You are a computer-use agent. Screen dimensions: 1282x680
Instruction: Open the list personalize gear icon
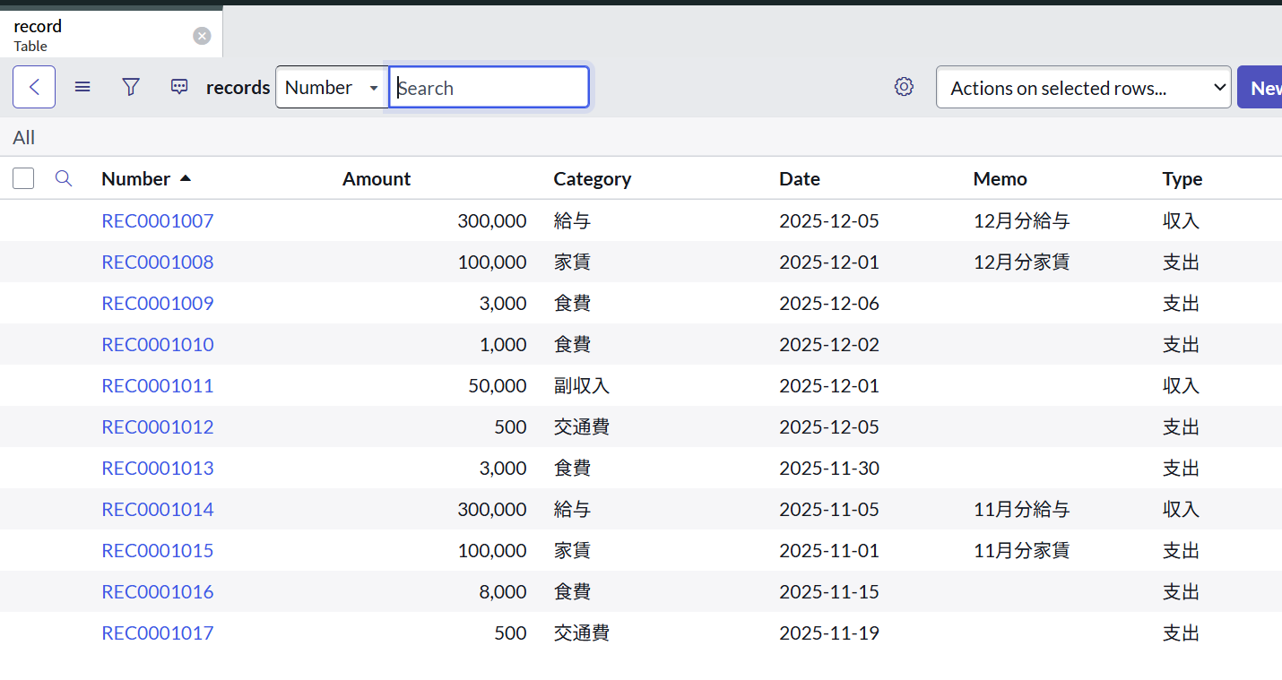(904, 87)
